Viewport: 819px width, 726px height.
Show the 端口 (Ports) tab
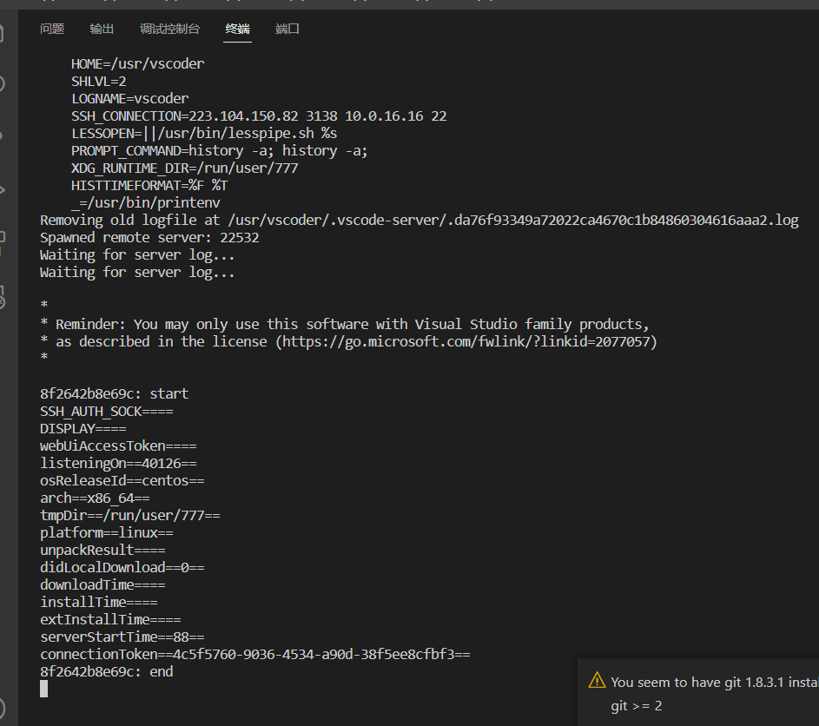287,29
